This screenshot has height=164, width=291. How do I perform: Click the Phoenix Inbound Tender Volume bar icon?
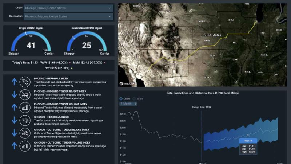coord(25,107)
